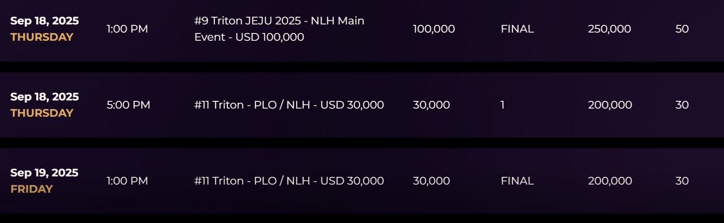
Task: Click the FRIDAY day label
Action: (32, 189)
